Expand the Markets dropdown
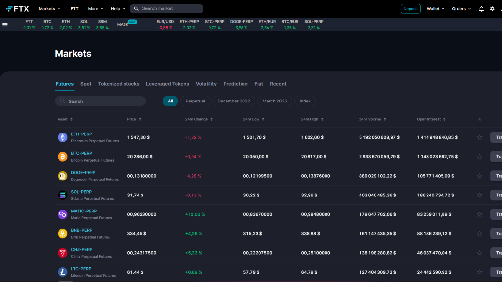This screenshot has width=502, height=282. (x=49, y=9)
